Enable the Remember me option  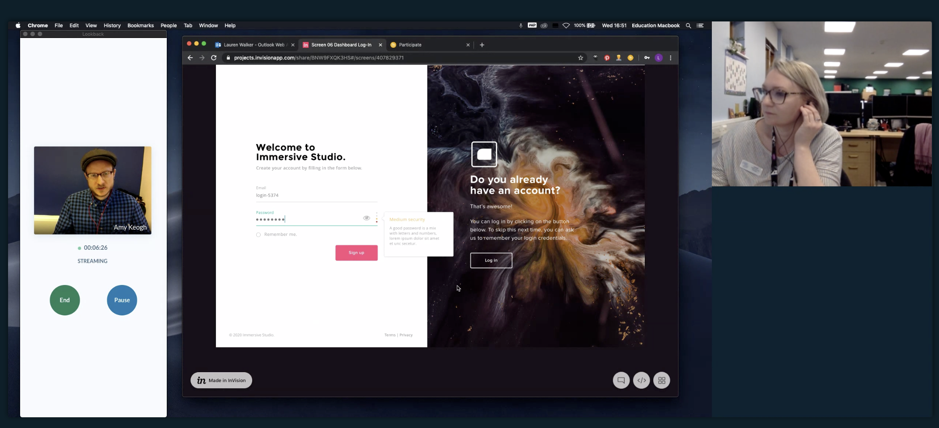[x=258, y=235]
